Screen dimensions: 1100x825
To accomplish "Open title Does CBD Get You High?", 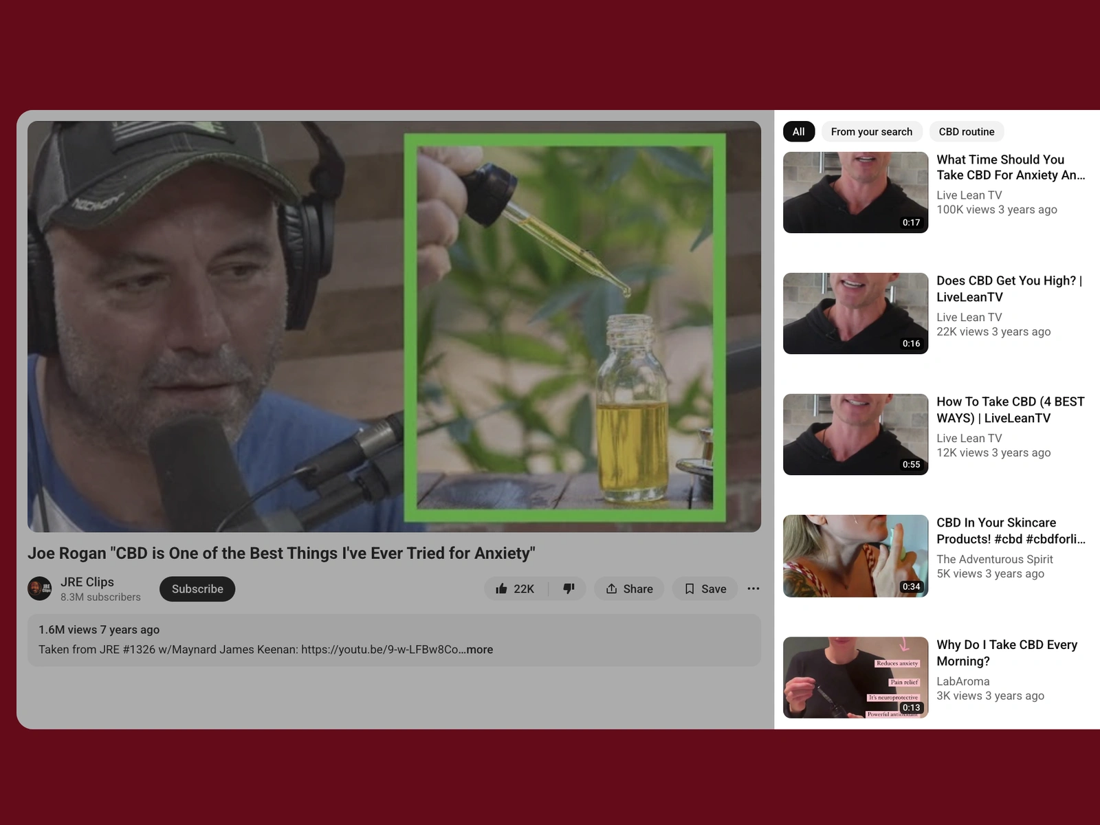I will coord(1009,289).
